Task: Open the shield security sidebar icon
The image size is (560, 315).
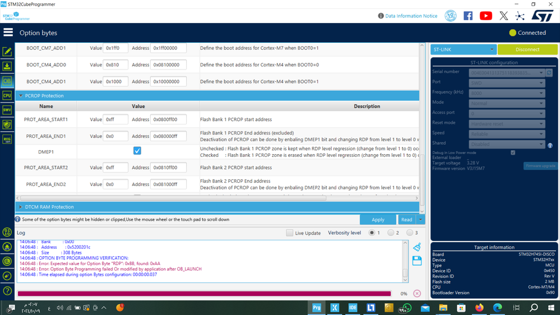Action: click(7, 124)
